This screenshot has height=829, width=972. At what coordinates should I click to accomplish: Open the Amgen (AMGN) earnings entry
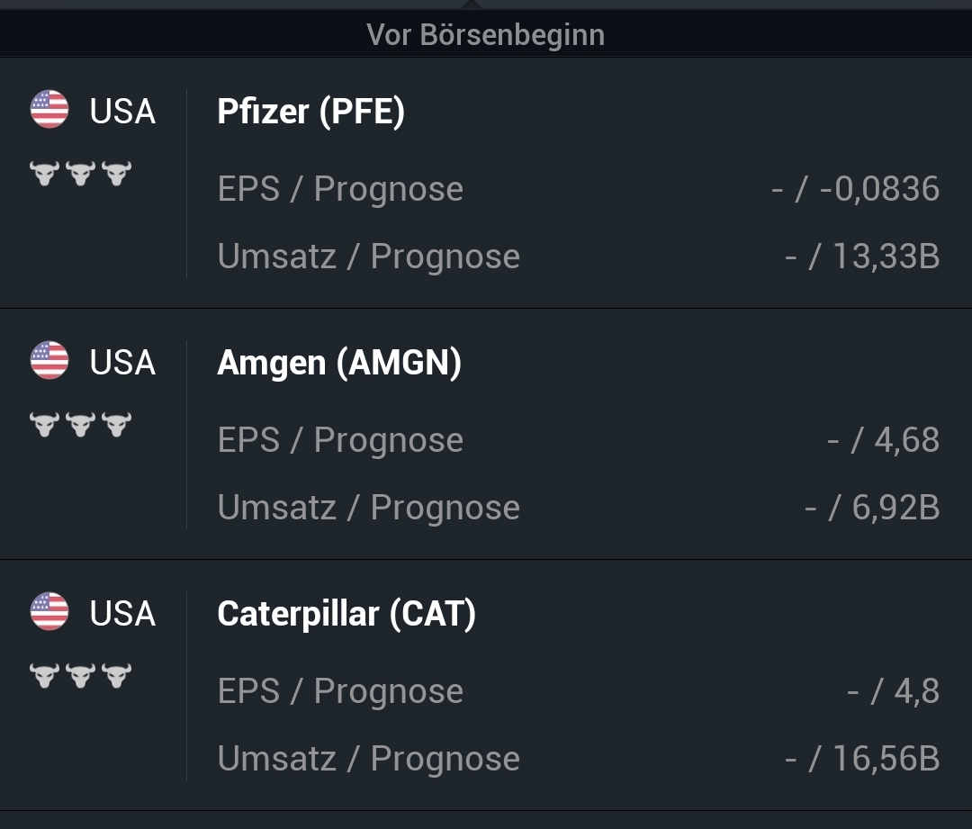pyautogui.click(x=339, y=363)
